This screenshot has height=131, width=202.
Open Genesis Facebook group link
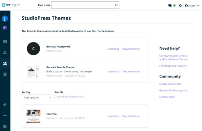(x=173, y=90)
